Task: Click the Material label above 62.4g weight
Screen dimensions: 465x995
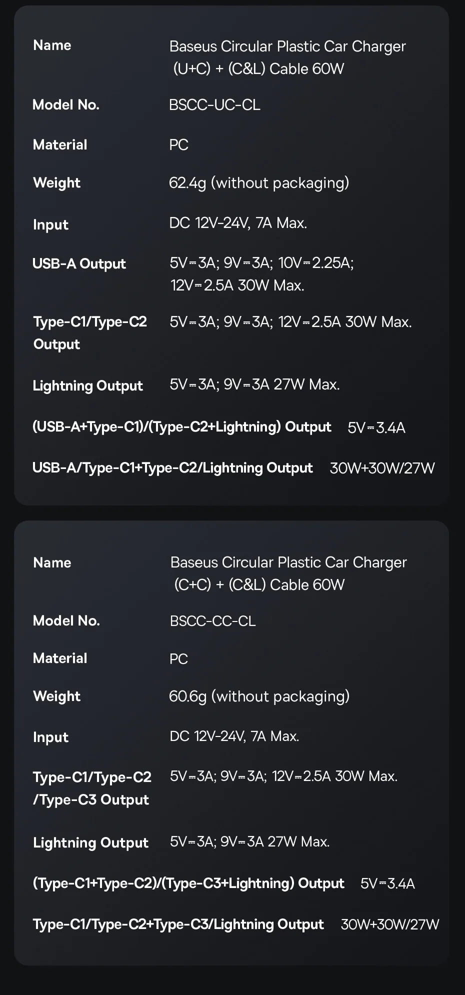Action: coord(60,145)
